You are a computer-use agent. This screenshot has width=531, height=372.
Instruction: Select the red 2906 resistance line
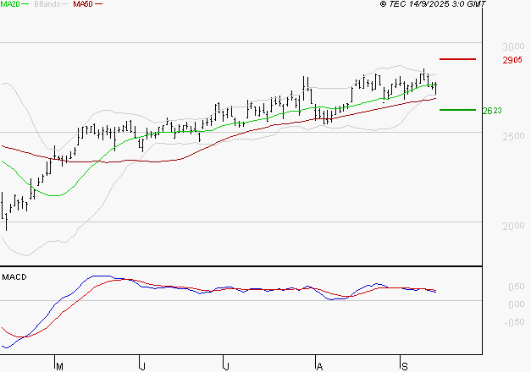457,59
